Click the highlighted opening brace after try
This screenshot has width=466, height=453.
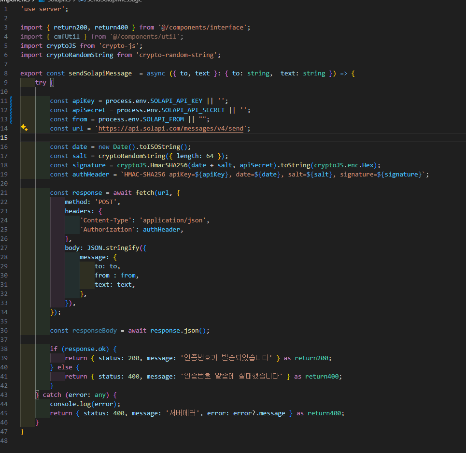point(52,83)
